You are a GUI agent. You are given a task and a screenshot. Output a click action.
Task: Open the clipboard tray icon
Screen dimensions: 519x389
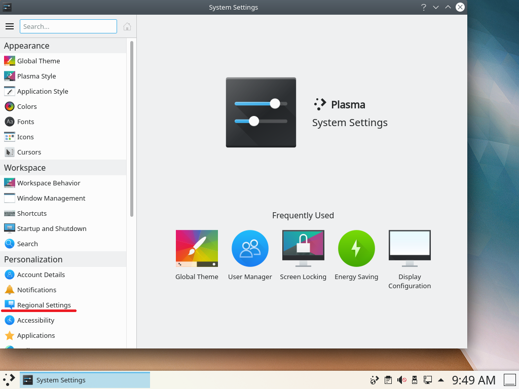[388, 380]
